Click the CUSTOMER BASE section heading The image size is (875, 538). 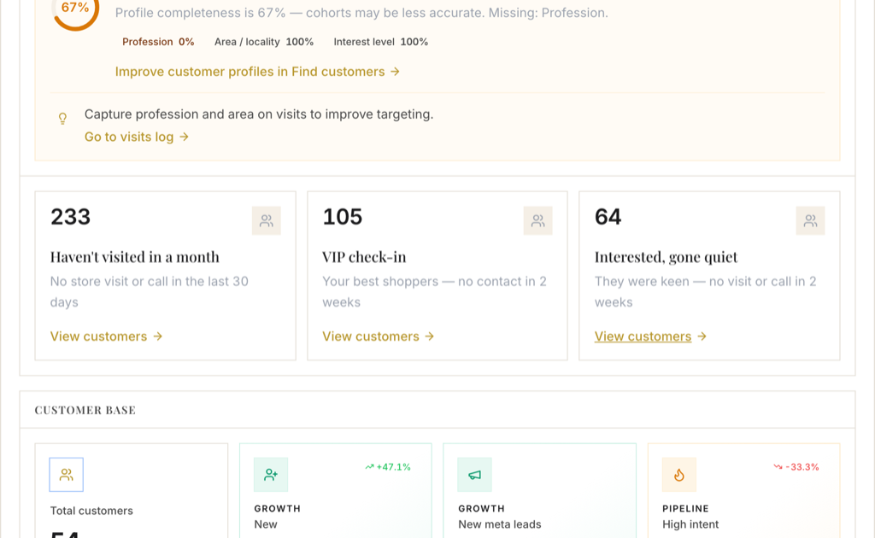click(85, 410)
